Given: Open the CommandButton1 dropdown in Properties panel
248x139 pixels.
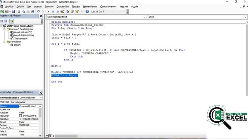Looking at the screenshot, I should (x=41, y=98).
